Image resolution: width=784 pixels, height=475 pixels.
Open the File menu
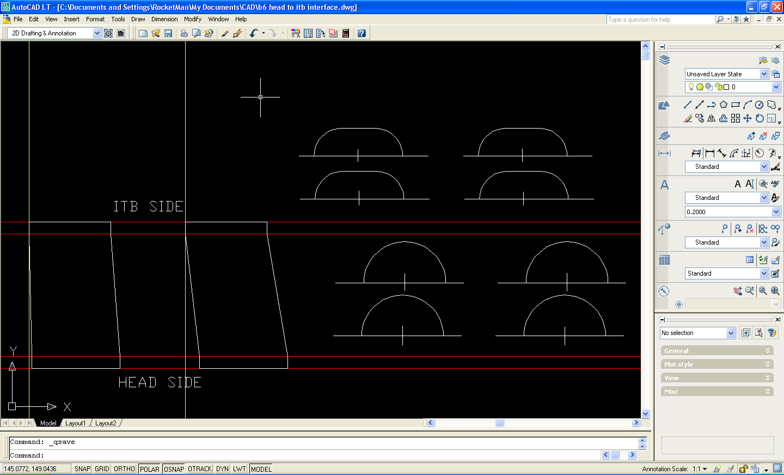(18, 19)
